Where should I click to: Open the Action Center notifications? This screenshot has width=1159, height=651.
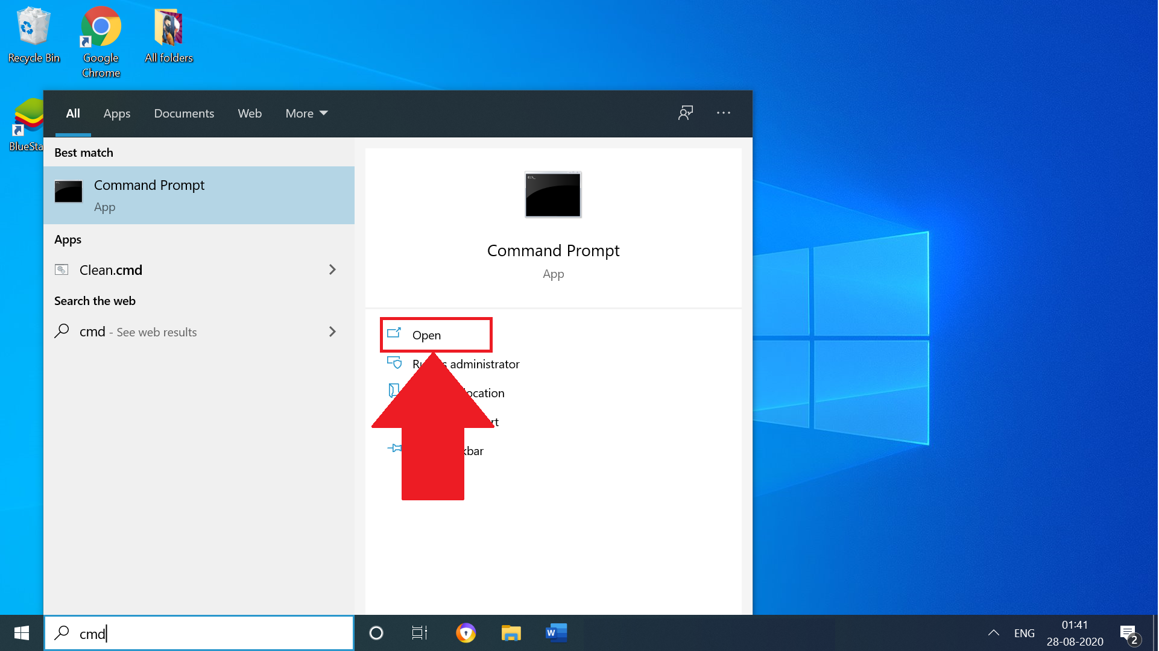(1130, 634)
